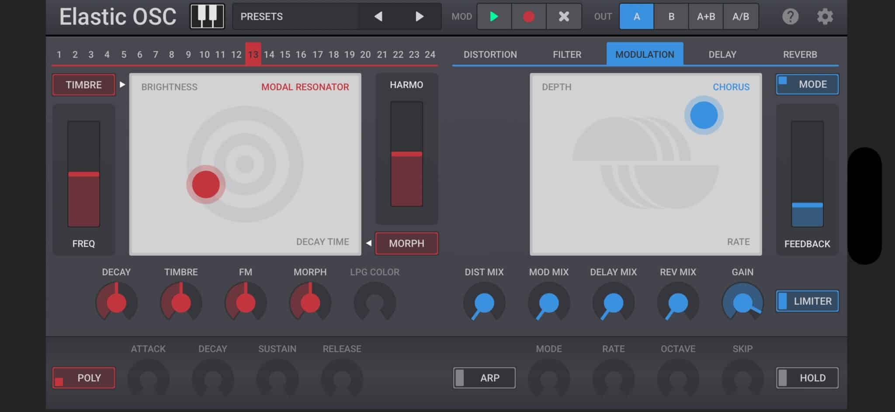Enable the ARP toggle

(484, 378)
